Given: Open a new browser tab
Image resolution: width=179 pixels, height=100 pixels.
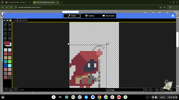Looking at the screenshot, I should [x=62, y=2].
